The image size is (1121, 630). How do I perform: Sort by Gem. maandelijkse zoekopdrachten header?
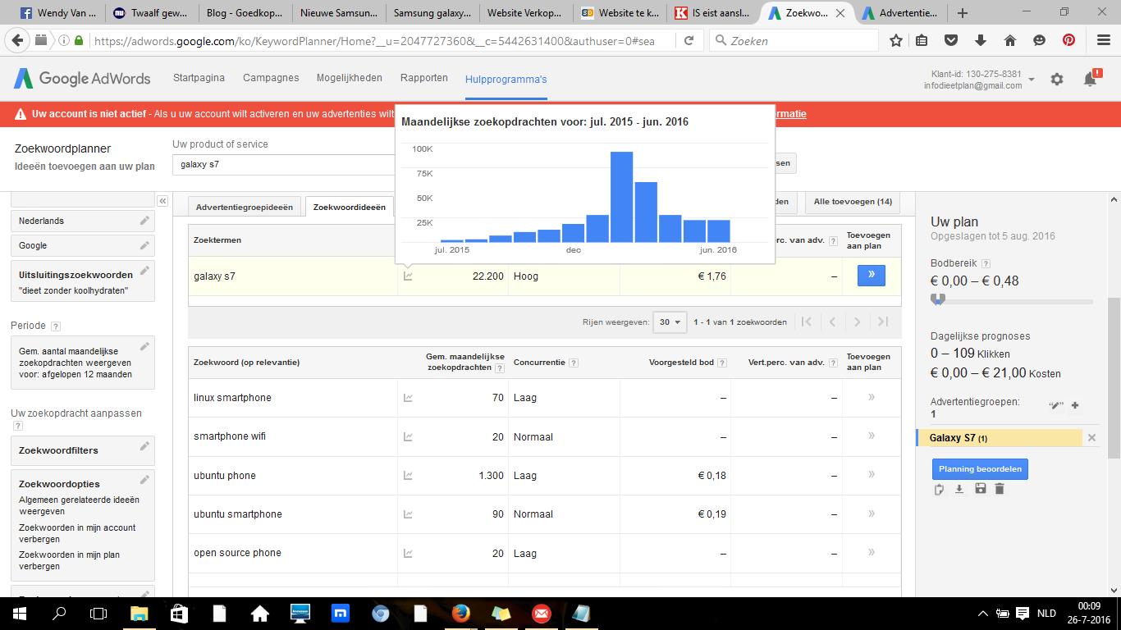coord(465,362)
